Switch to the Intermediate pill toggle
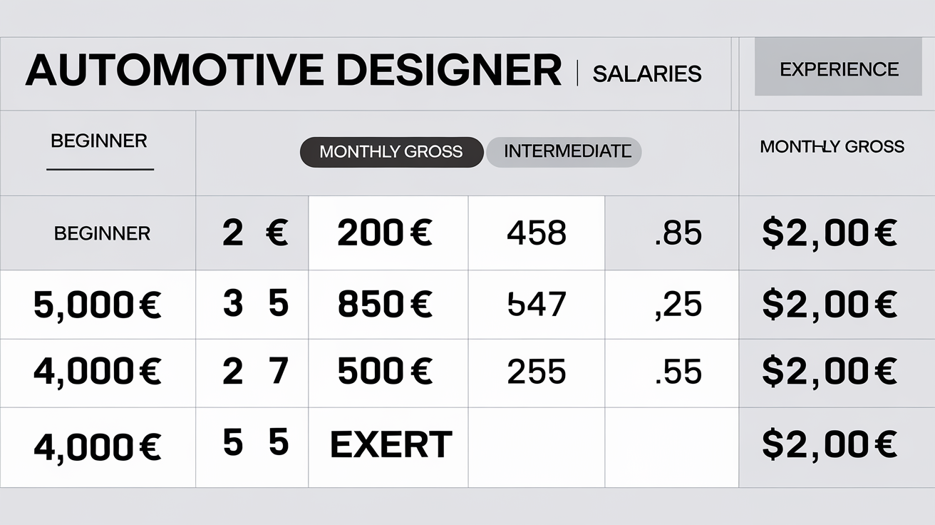The height and width of the screenshot is (525, 935). 564,152
